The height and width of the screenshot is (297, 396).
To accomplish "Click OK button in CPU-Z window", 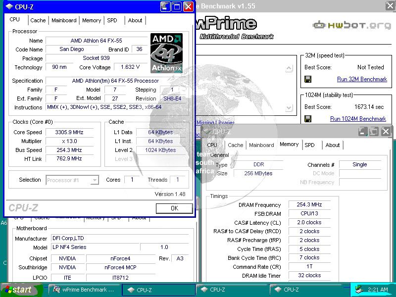I will coord(174,208).
